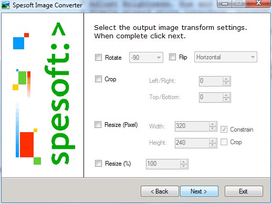Increase Width value using up spinner arrow
Viewport: 272px width, 204px height.
pyautogui.click(x=213, y=124)
